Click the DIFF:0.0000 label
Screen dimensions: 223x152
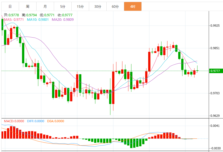[x=36, y=121]
